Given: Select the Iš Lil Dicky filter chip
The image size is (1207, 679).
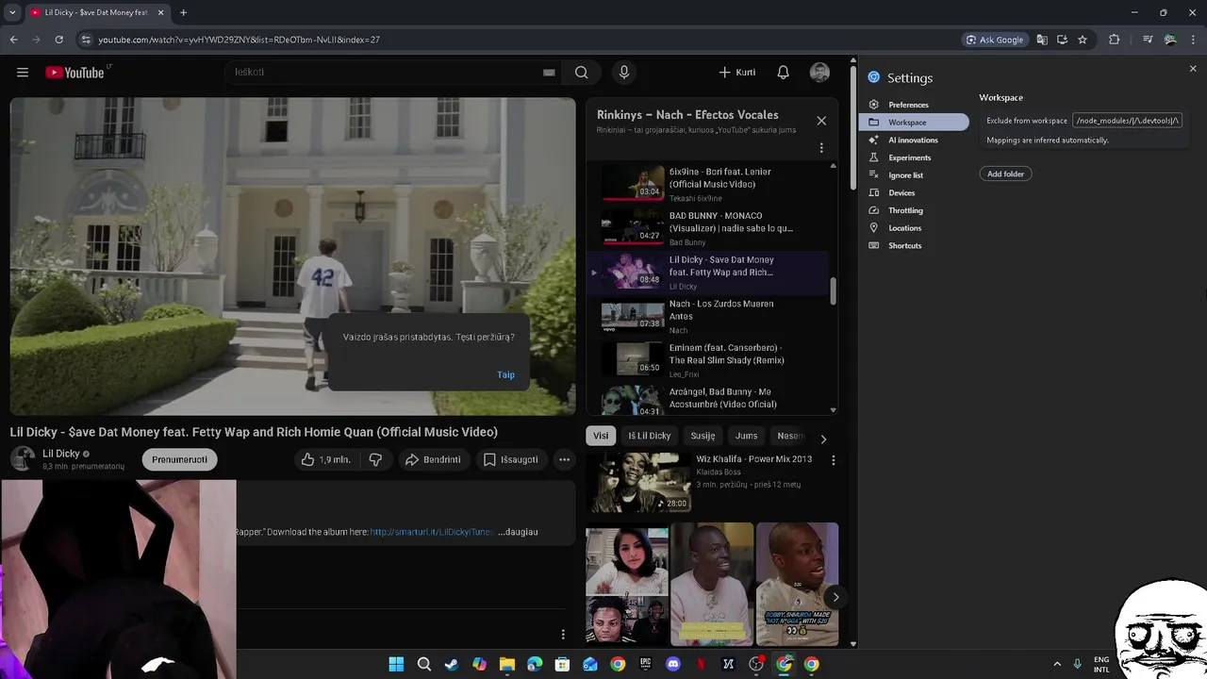Looking at the screenshot, I should pos(650,436).
